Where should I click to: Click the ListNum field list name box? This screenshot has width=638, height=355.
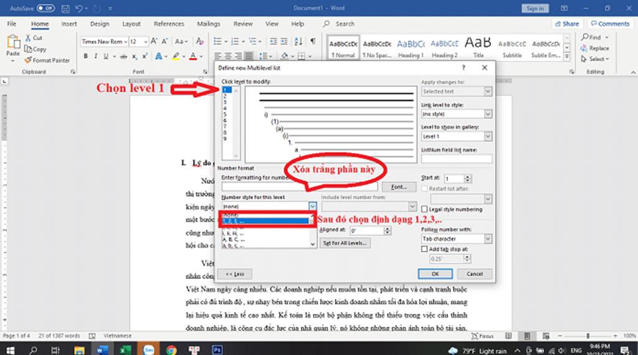pos(457,159)
